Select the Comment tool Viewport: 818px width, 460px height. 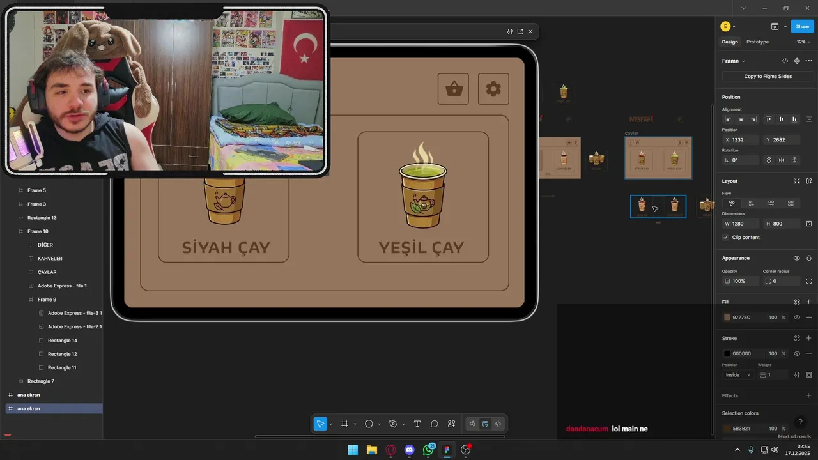435,424
